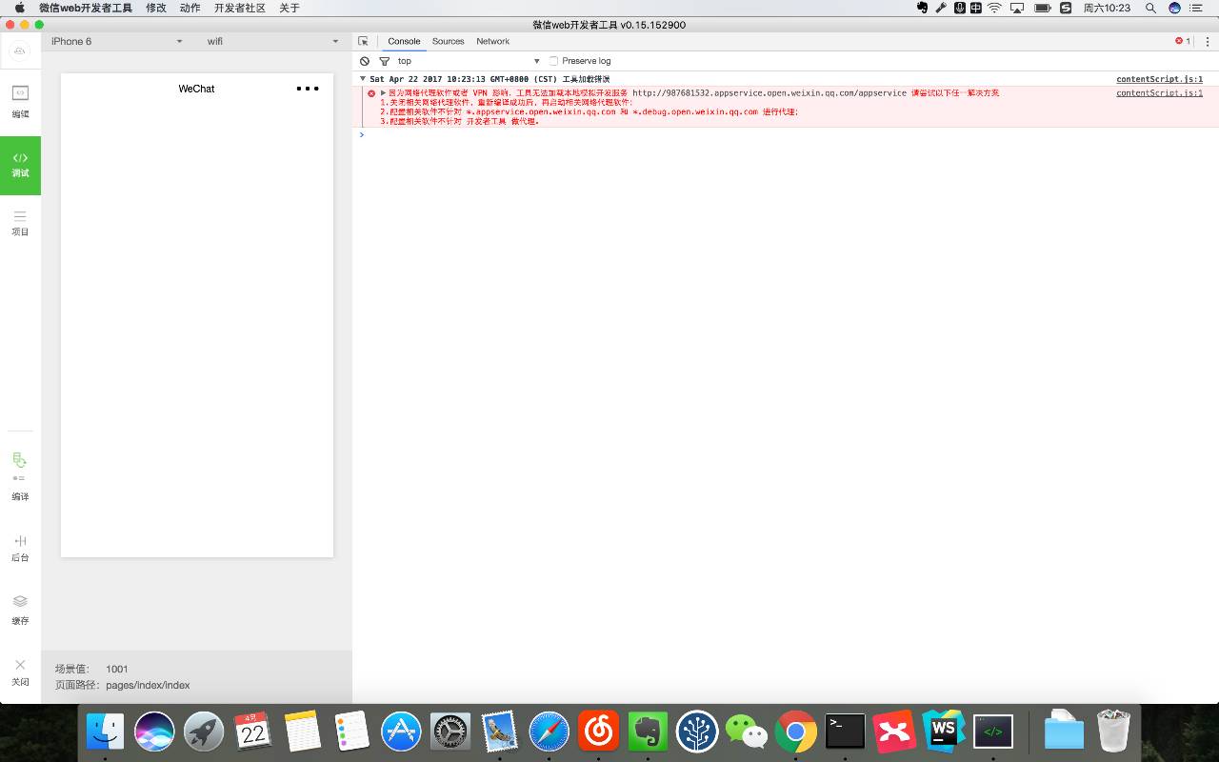This screenshot has width=1219, height=762.
Task: Click the 后台 (background) sidebar button
Action: click(x=20, y=547)
